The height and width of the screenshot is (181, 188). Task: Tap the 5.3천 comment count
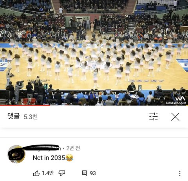[x=31, y=117]
